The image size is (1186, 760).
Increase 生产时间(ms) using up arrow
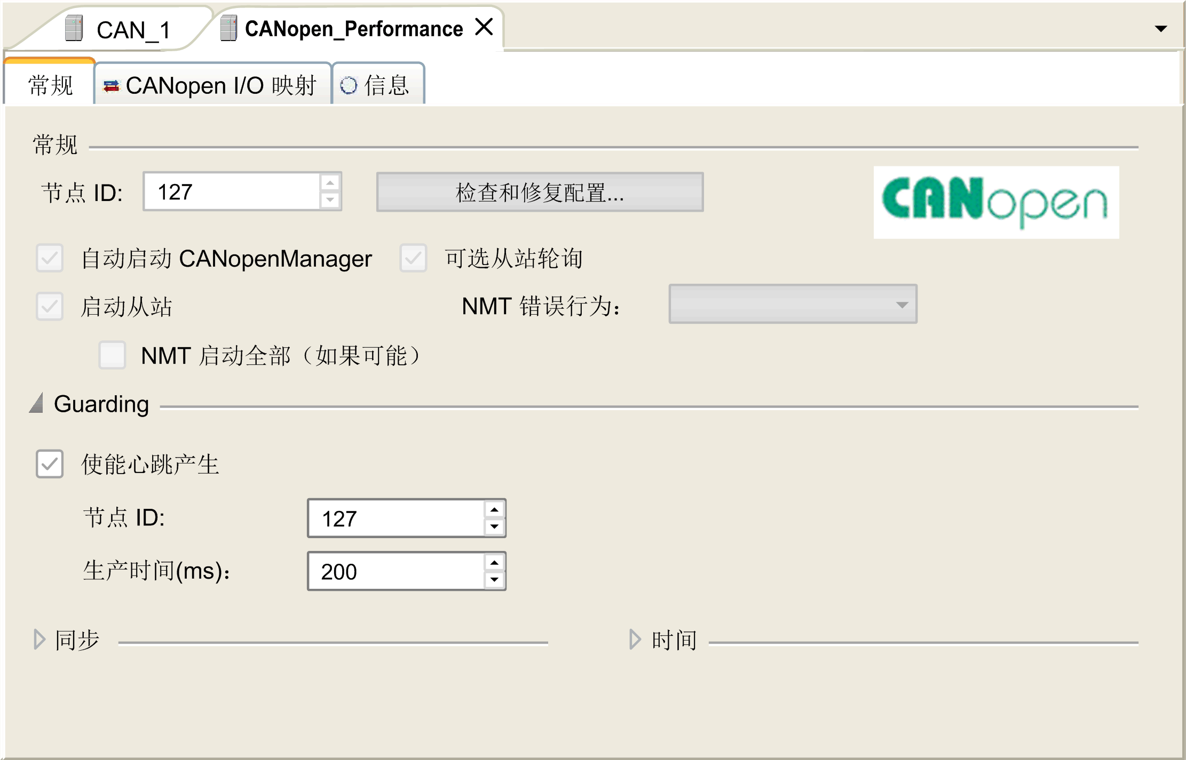495,563
